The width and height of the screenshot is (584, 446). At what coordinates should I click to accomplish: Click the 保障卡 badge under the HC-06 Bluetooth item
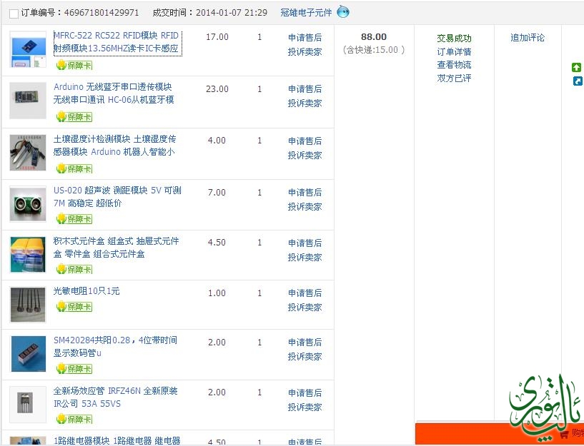pyautogui.click(x=74, y=117)
